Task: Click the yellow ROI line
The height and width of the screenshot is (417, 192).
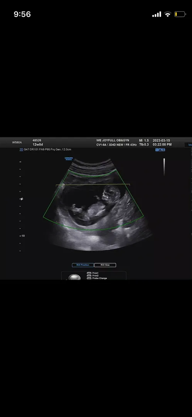Action: pyautogui.click(x=93, y=185)
